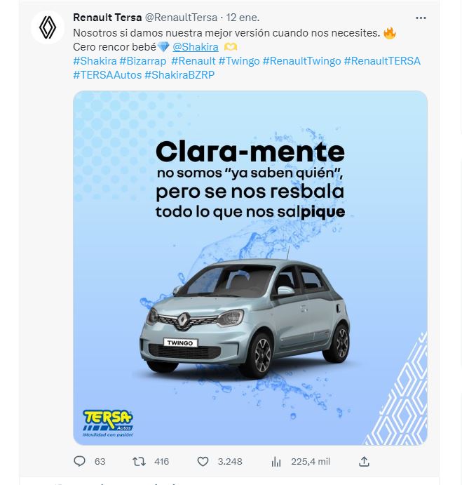
Task: Reply using the comment bubble icon
Action: pos(79,462)
